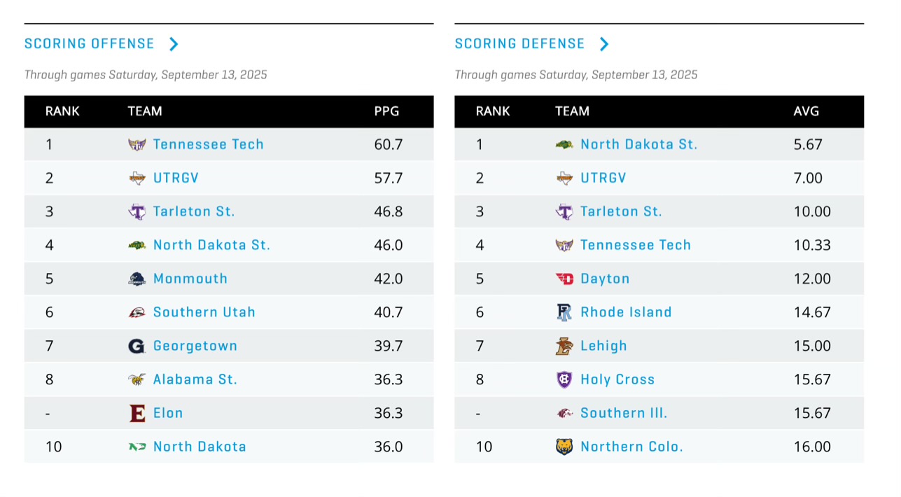This screenshot has width=901, height=497.
Task: Click the Georgetown G logo icon
Action: click(x=137, y=346)
